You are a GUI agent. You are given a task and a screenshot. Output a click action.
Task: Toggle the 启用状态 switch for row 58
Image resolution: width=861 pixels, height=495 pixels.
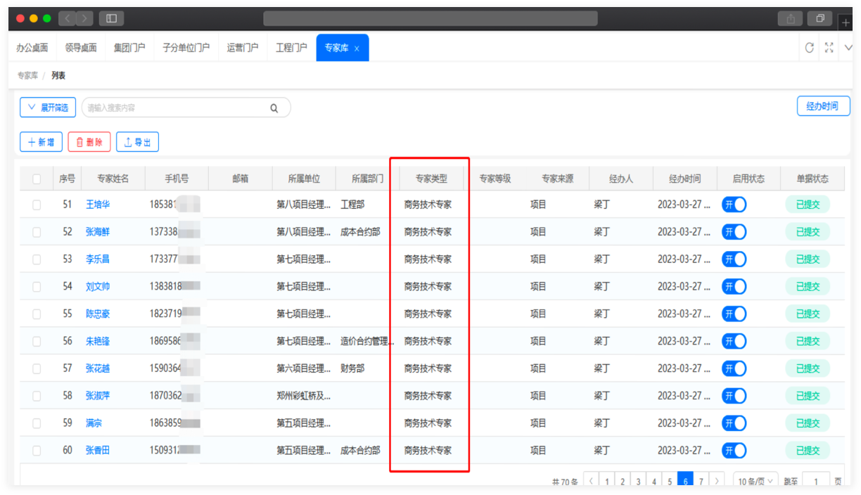tap(734, 396)
